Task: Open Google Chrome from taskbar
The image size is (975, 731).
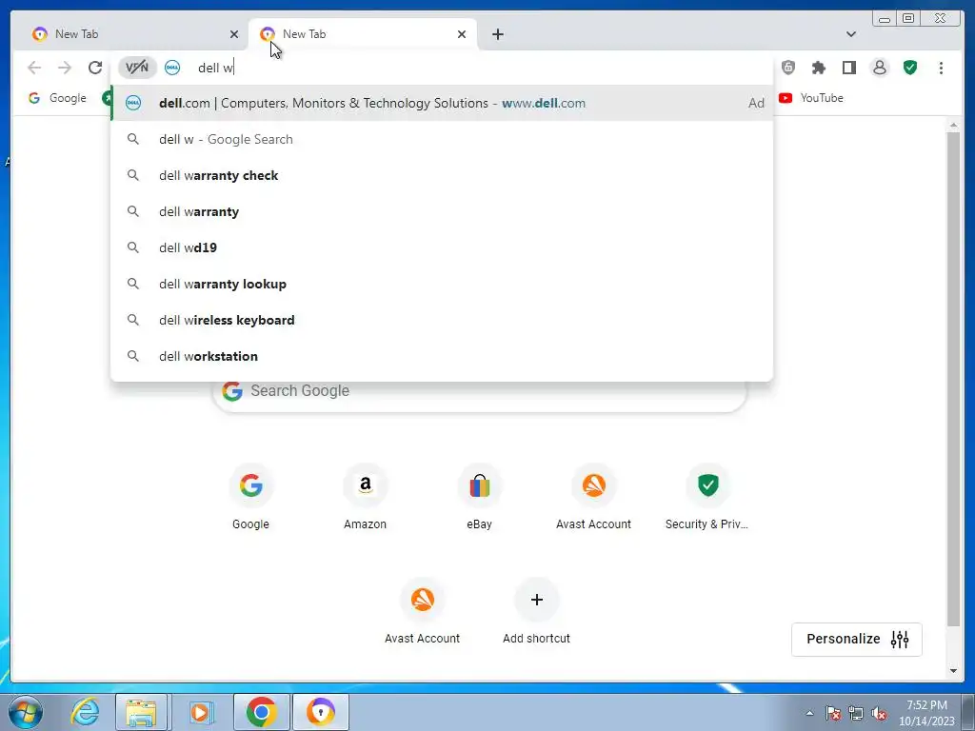Action: click(261, 712)
